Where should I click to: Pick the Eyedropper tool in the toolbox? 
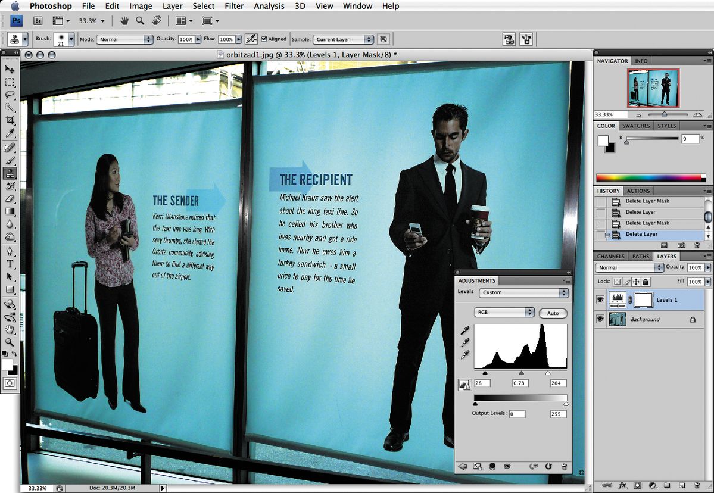click(10, 134)
